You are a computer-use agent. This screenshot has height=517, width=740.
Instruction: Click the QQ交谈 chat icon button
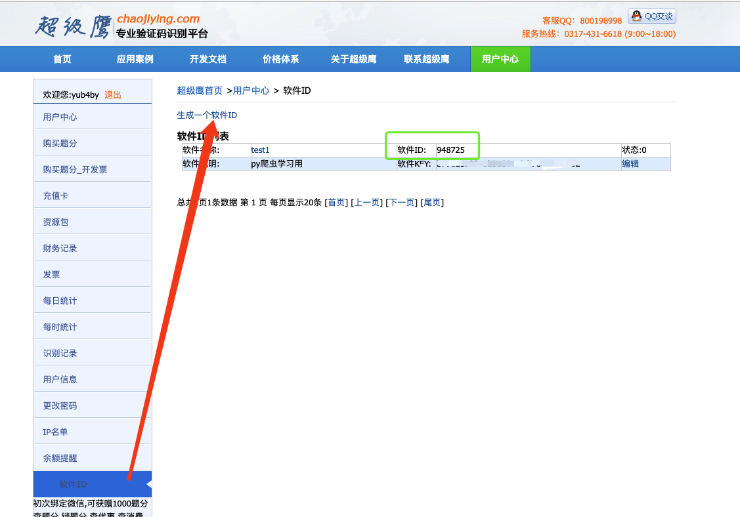(652, 16)
